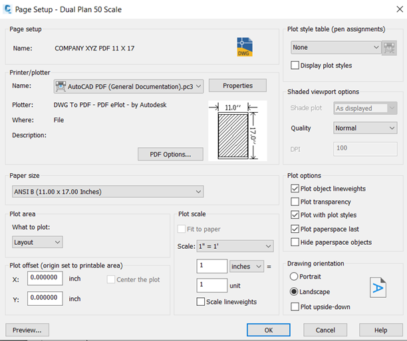Viewport: 407px width, 341px height.
Task: Open Help for page setup
Action: point(381,330)
